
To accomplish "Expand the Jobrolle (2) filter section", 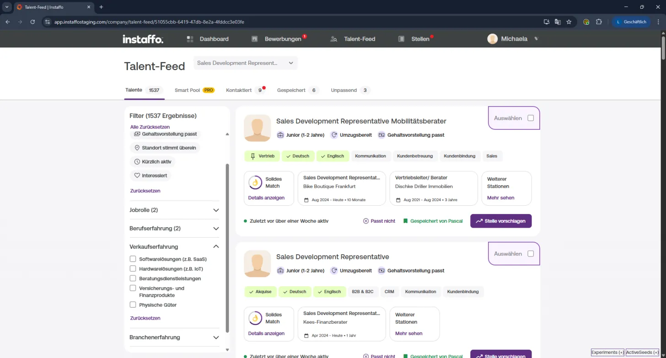I will tap(174, 210).
